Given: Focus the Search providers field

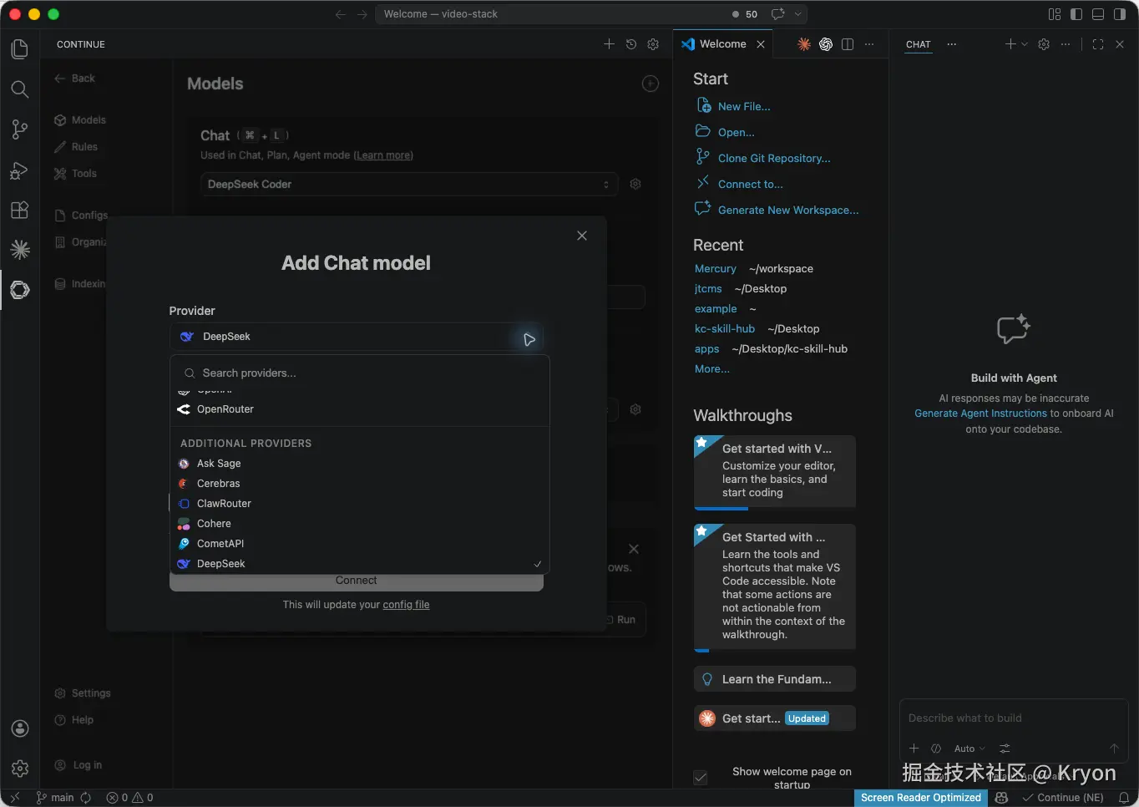Looking at the screenshot, I should (359, 373).
